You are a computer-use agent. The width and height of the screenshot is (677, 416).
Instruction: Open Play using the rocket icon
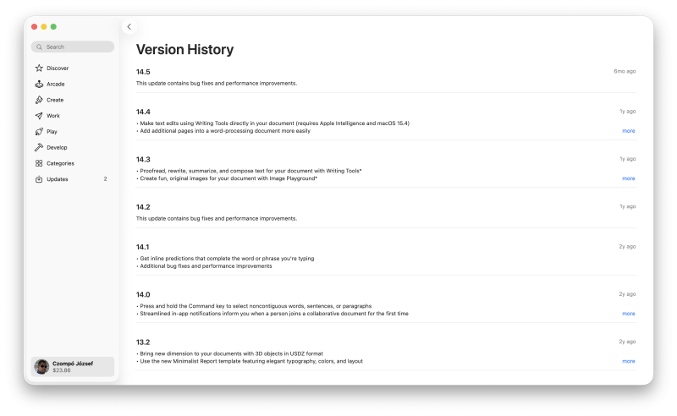click(39, 132)
